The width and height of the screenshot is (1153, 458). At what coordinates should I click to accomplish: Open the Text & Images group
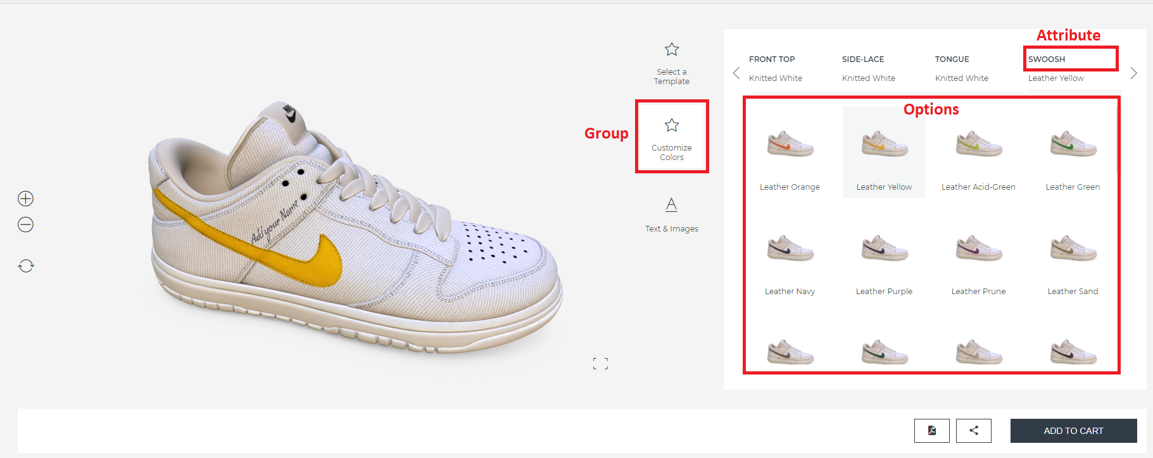(x=672, y=215)
